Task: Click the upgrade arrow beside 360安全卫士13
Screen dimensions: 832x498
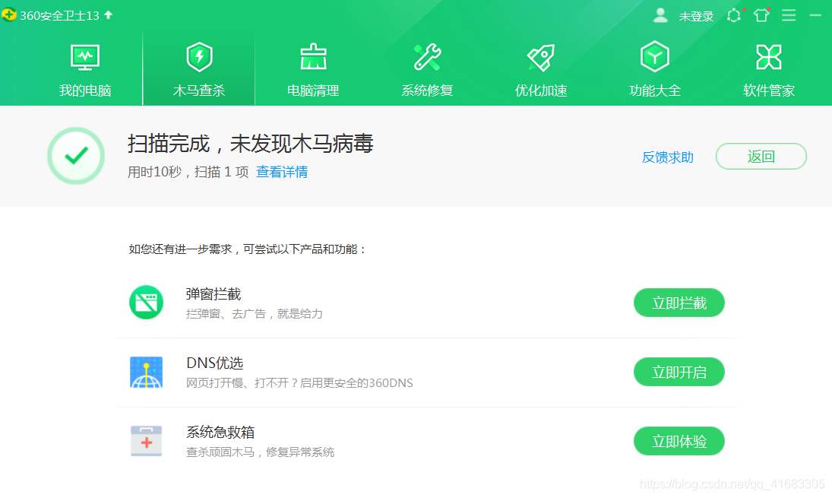Action: pyautogui.click(x=108, y=15)
